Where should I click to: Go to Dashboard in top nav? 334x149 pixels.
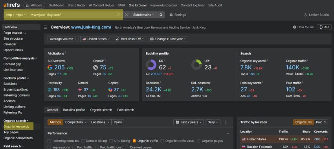coord(56,5)
